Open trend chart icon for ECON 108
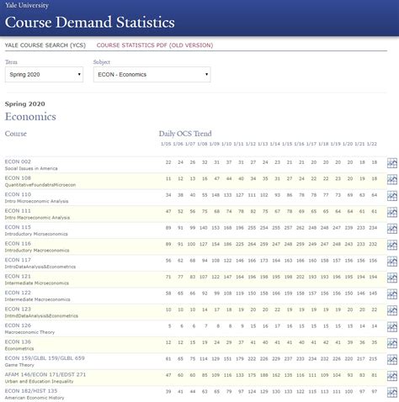Screen dimensions: 399x402 coord(392,179)
